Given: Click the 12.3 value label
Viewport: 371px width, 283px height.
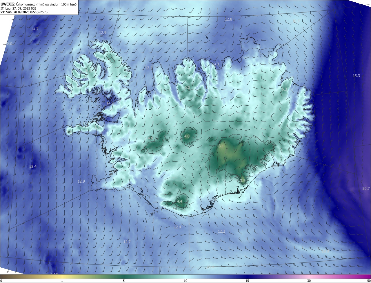Looking at the screenshot, I should pos(149,68).
